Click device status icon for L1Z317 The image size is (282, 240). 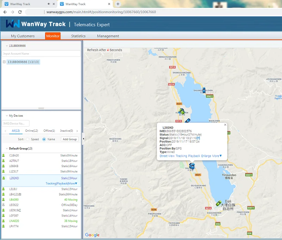(x=4, y=171)
